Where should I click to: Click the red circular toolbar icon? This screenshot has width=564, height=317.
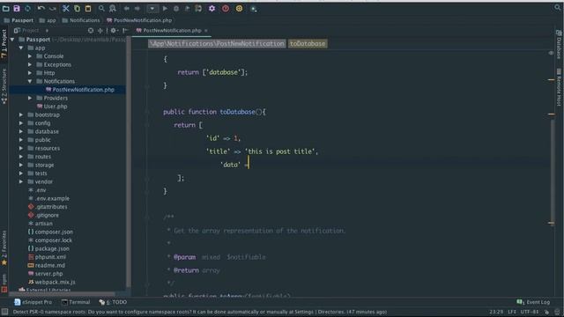(226, 8)
